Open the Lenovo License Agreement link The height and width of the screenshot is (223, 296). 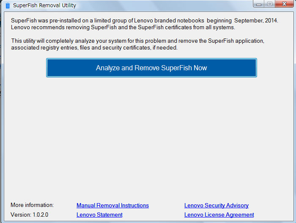219,215
